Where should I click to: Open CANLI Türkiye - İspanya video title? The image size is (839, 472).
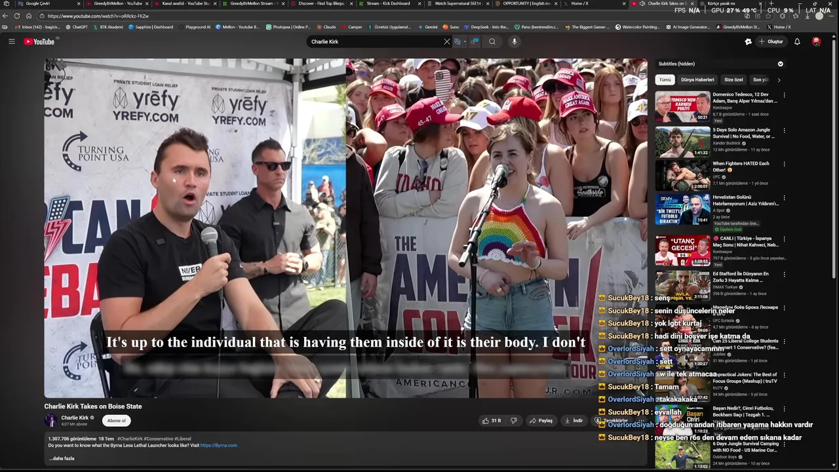tap(745, 241)
